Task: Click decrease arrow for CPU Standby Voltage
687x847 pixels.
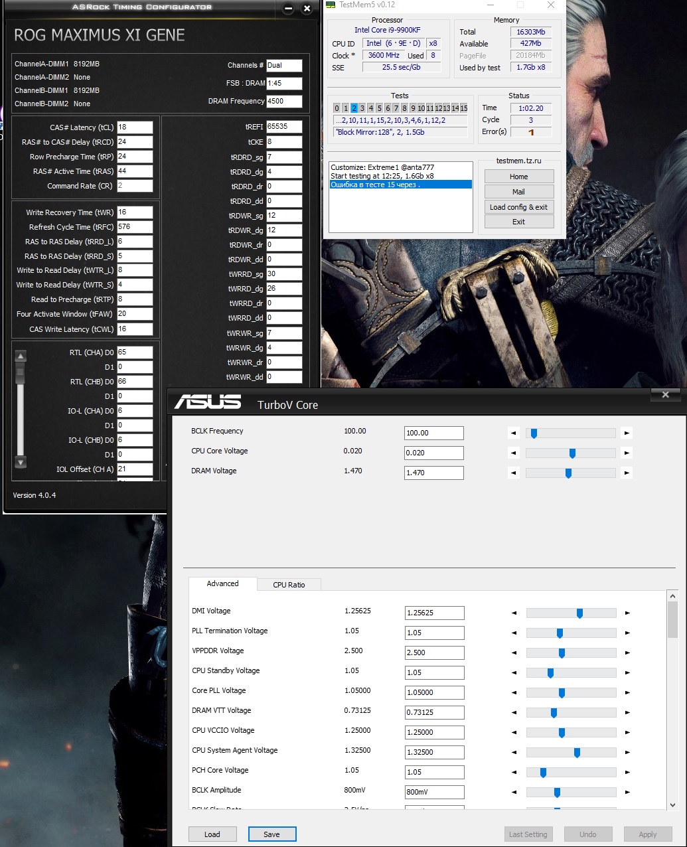Action: tap(514, 672)
